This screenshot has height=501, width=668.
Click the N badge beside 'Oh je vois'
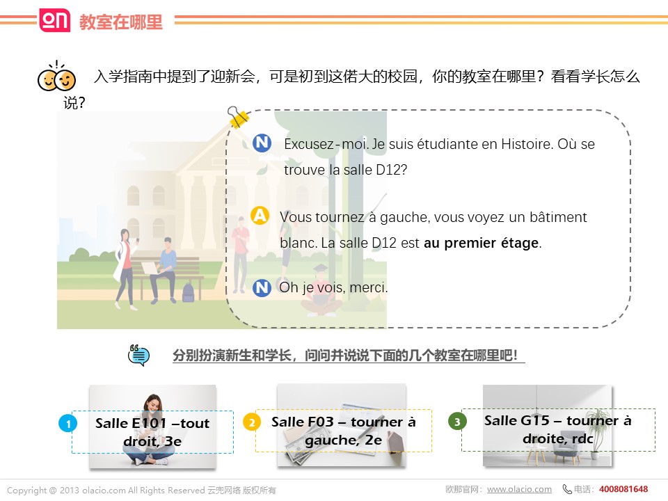coord(262,287)
